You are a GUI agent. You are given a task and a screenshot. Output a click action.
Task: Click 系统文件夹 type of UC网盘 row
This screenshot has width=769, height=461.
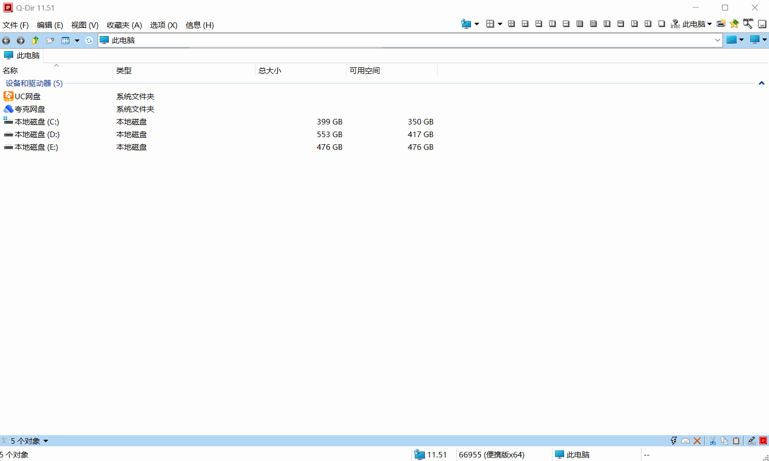pos(135,96)
